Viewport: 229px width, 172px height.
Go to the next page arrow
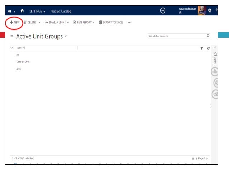[x=207, y=159]
